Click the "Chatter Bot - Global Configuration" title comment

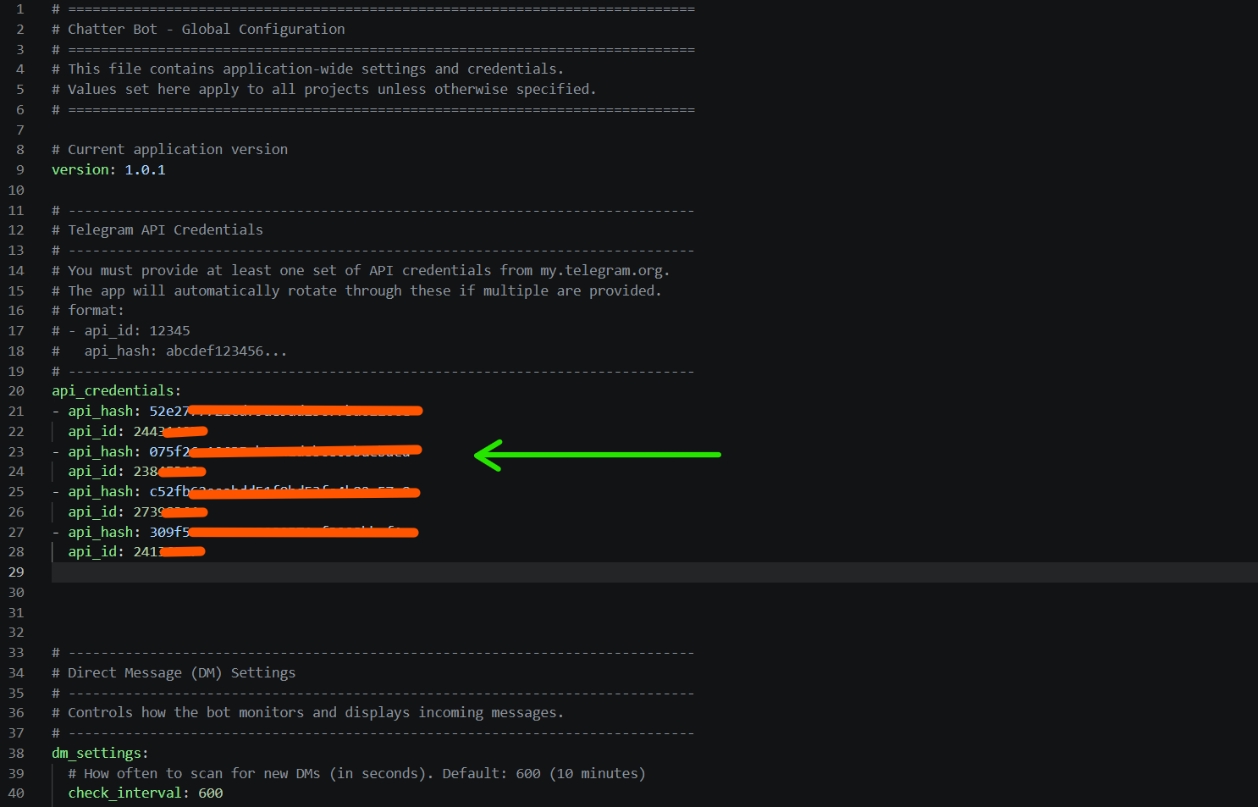(x=206, y=30)
